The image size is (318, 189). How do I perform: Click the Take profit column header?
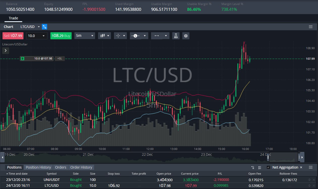(139, 174)
